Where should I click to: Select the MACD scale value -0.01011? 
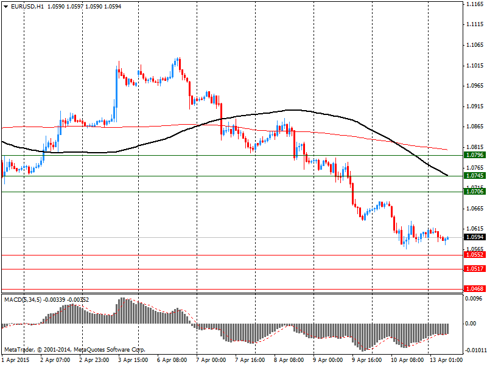[475, 350]
